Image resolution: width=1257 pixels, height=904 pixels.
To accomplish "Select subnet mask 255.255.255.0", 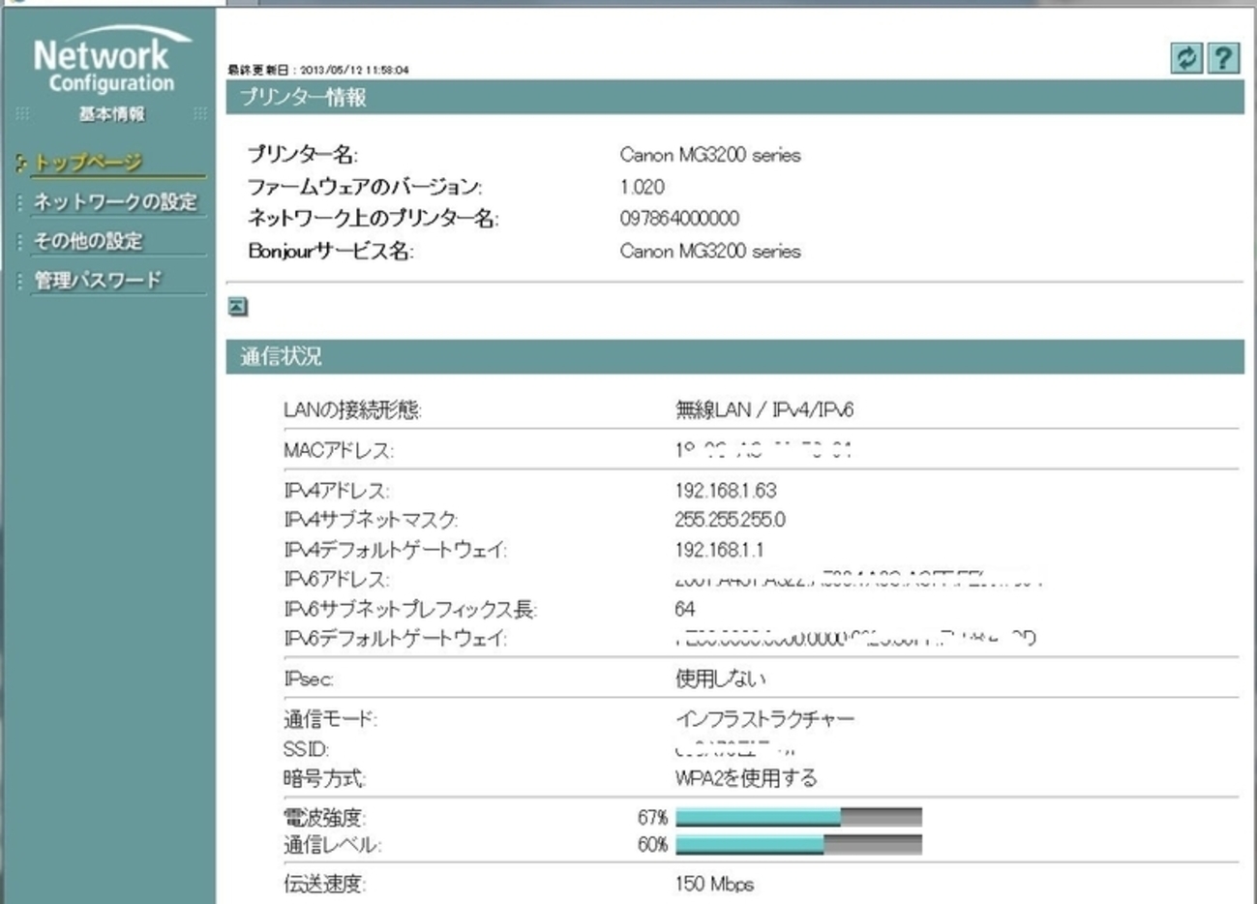I will tap(731, 520).
